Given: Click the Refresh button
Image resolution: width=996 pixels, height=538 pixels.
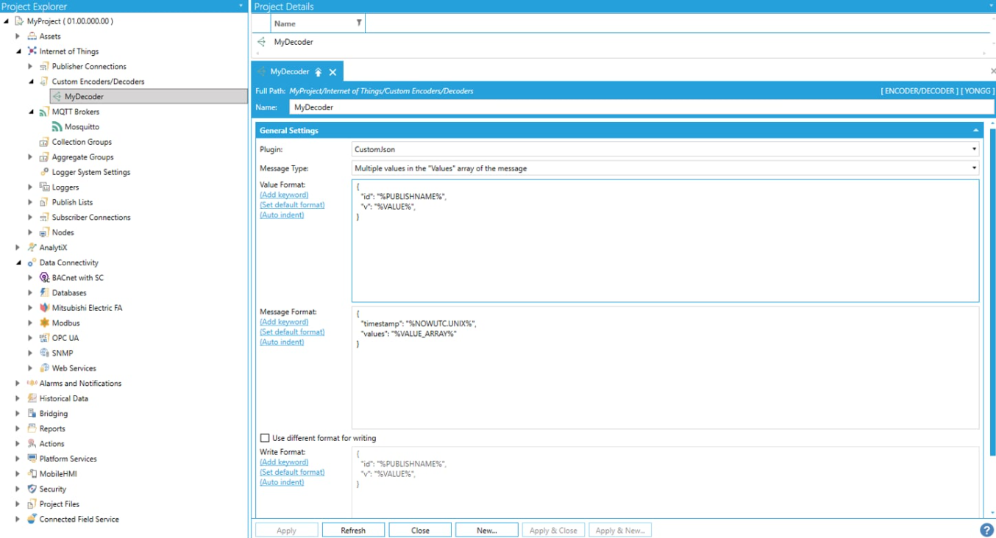Looking at the screenshot, I should click(353, 530).
